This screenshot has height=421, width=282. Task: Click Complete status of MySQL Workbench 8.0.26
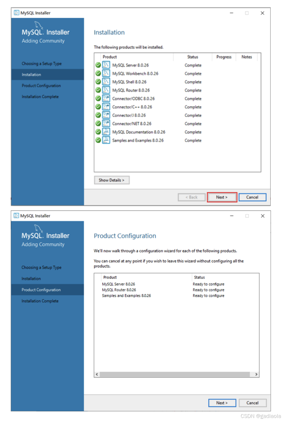pyautogui.click(x=193, y=74)
